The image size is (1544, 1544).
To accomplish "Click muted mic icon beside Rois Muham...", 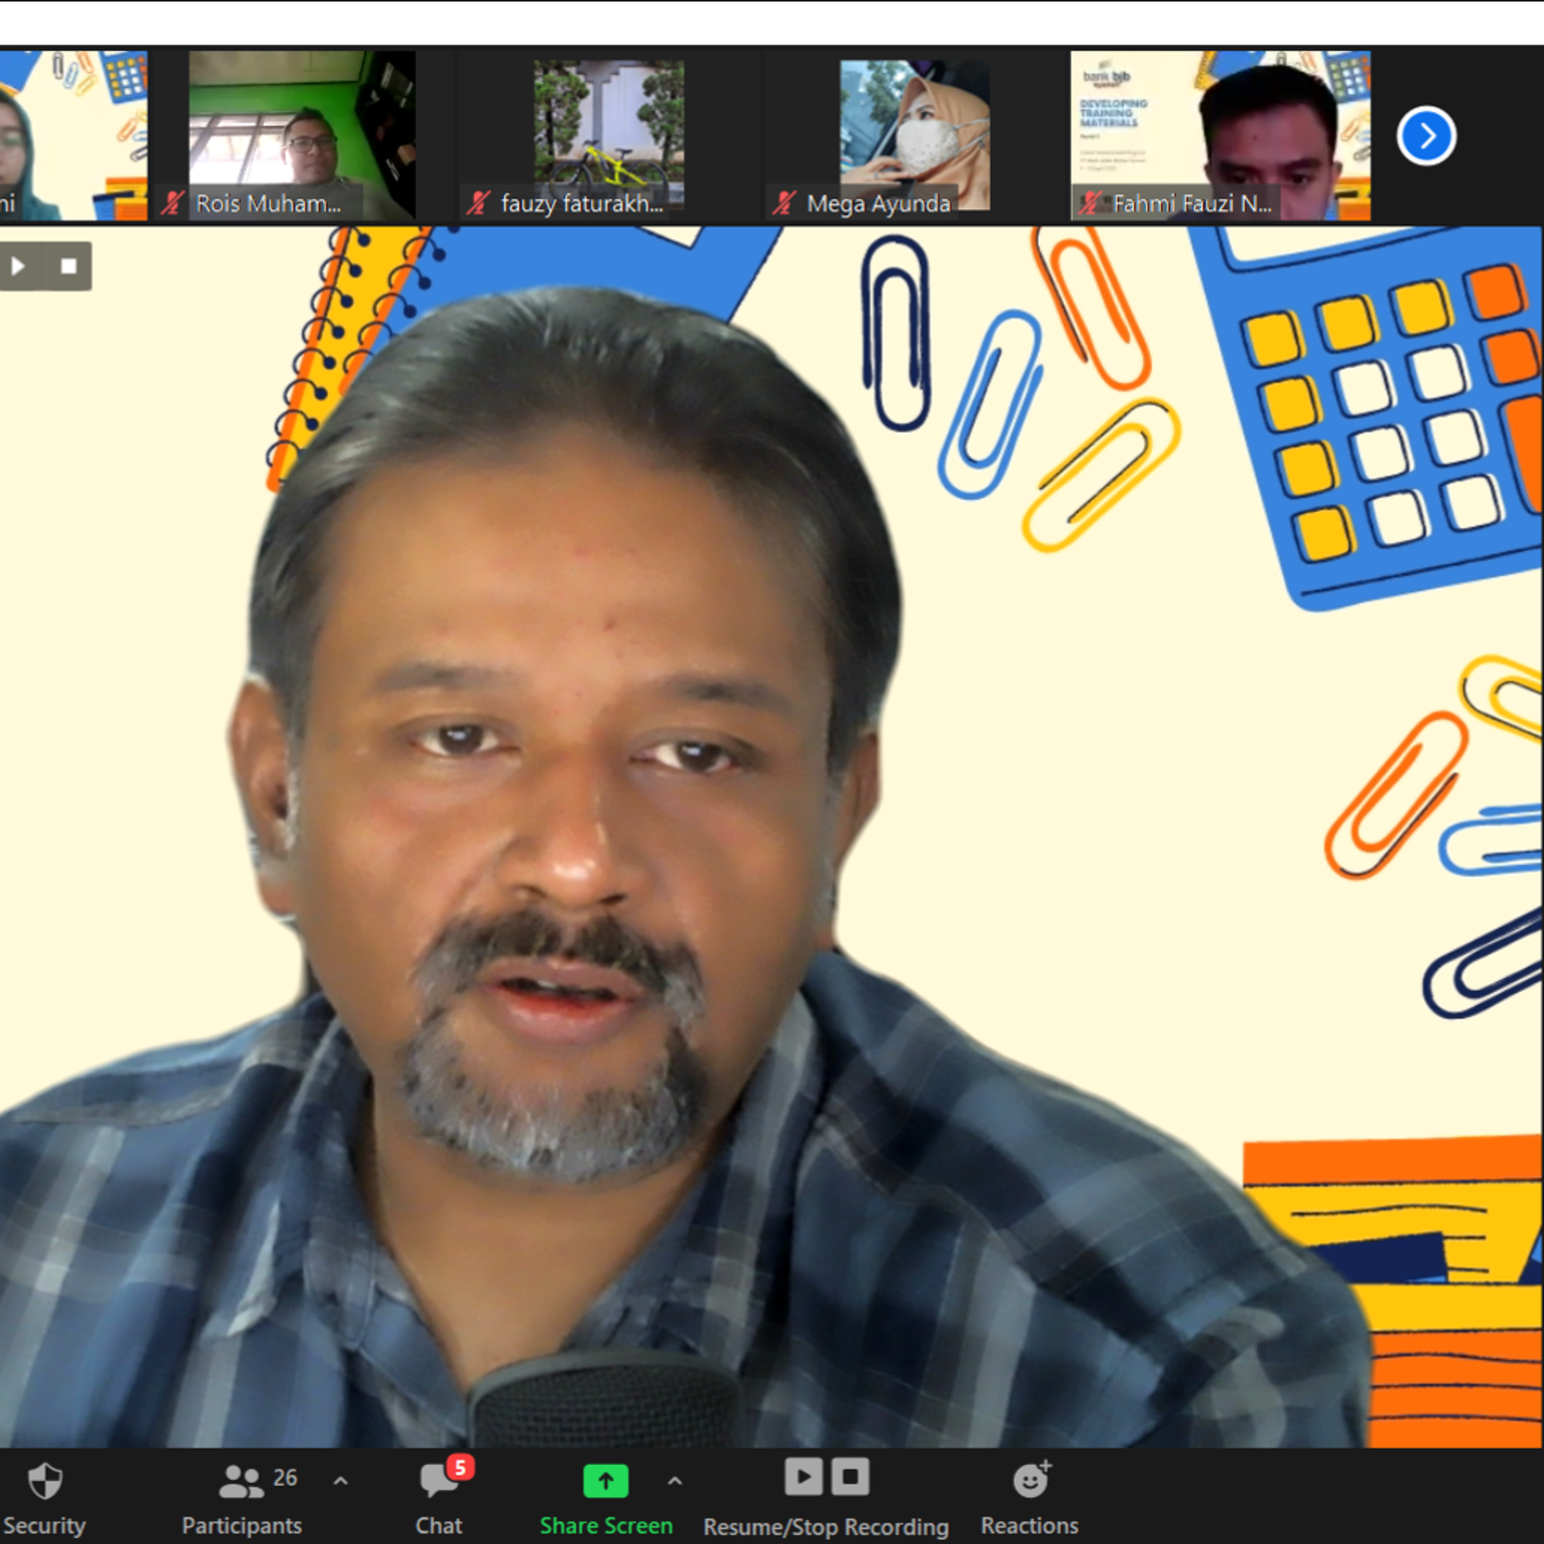I will 172,203.
